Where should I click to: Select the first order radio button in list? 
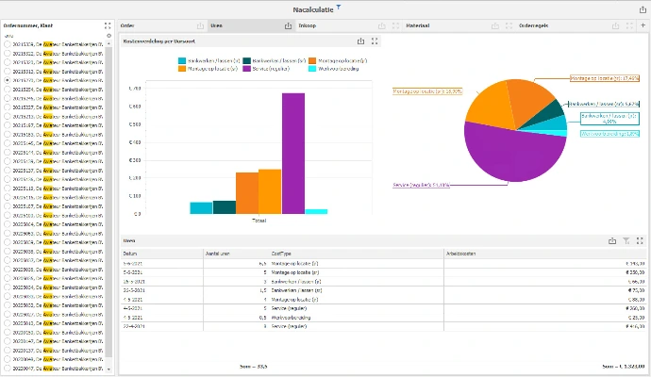tap(8, 44)
